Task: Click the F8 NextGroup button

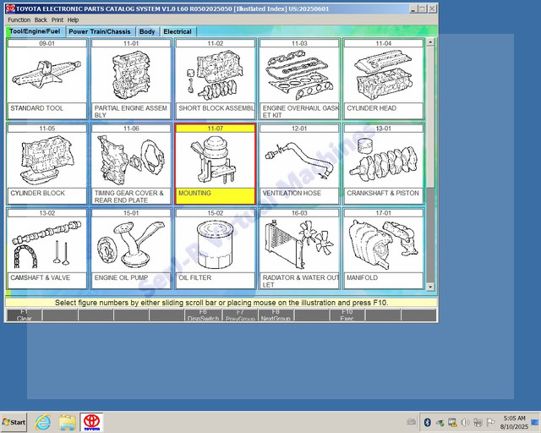Action: [x=276, y=315]
